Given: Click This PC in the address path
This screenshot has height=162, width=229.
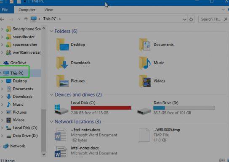Looking at the screenshot, I should tap(50, 19).
